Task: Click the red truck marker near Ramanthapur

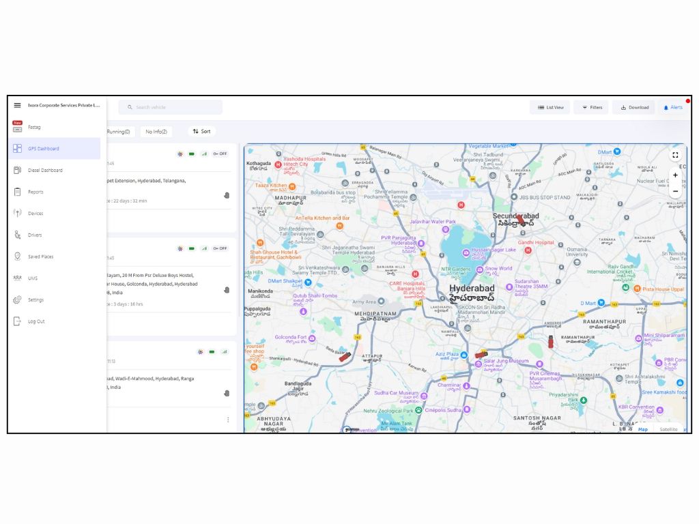Action: 551,342
